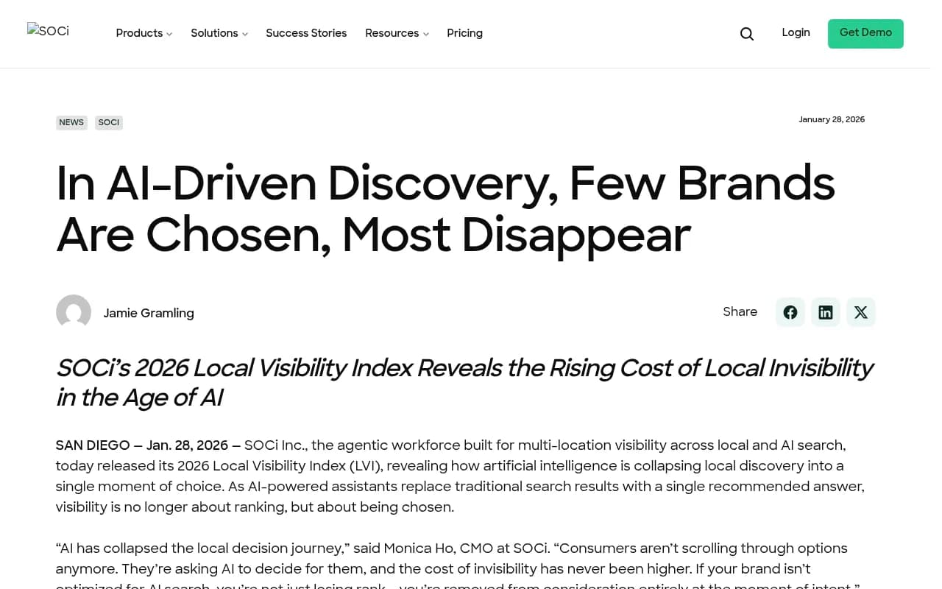This screenshot has height=589, width=942.
Task: Open Success Stories page
Action: tap(306, 33)
